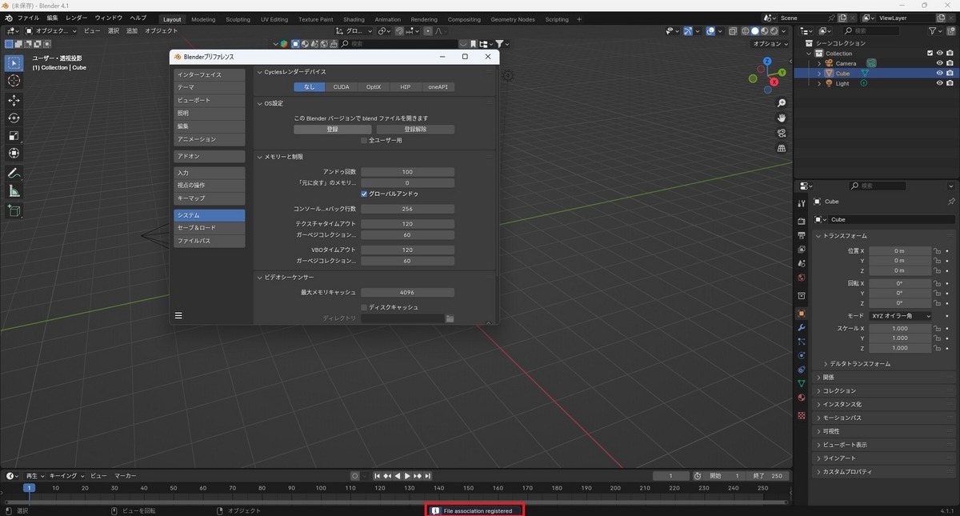Click the play animation button
The image size is (960, 516).
coord(407,476)
